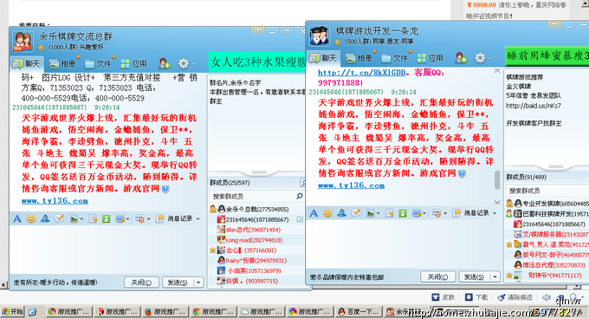Click 关闭(C) button in 棋牌游戏开发一条龙

coord(438,277)
